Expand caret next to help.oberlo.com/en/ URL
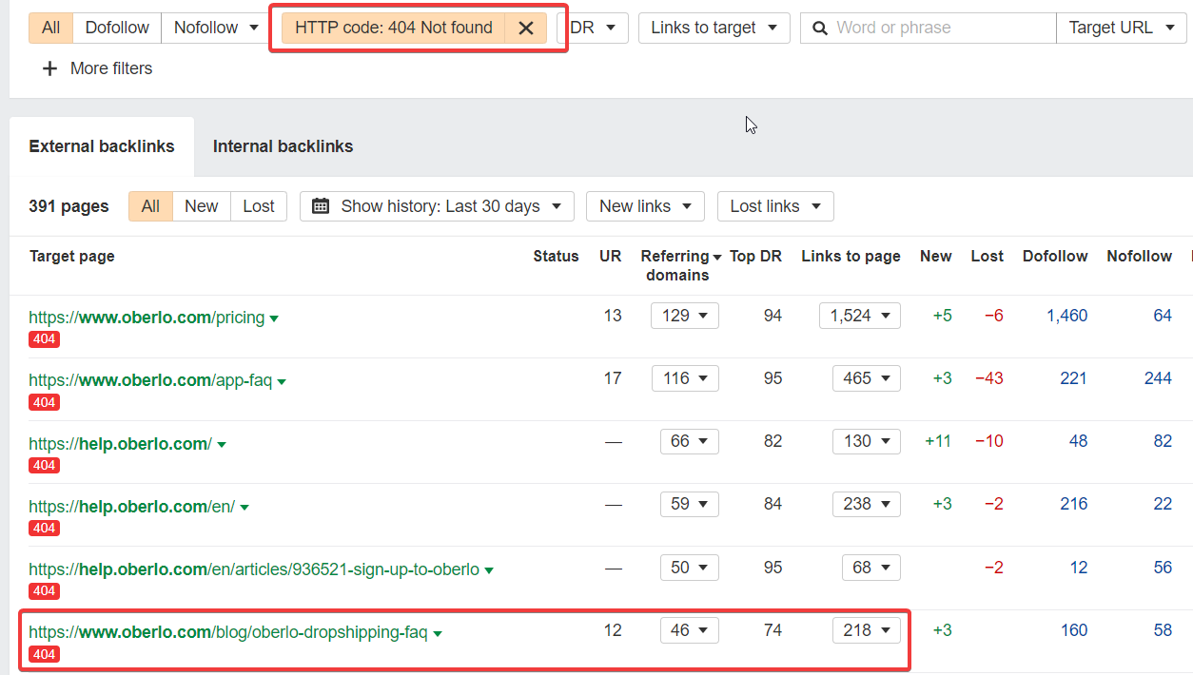Viewport: 1193px width, 675px height. click(x=244, y=508)
